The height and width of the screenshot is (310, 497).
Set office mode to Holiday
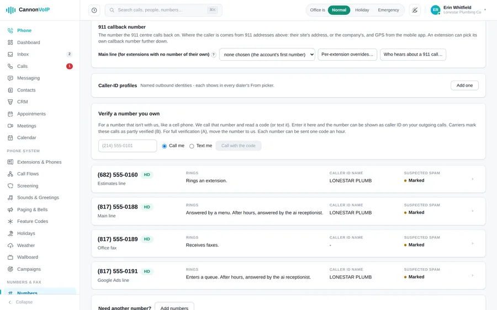(x=362, y=10)
